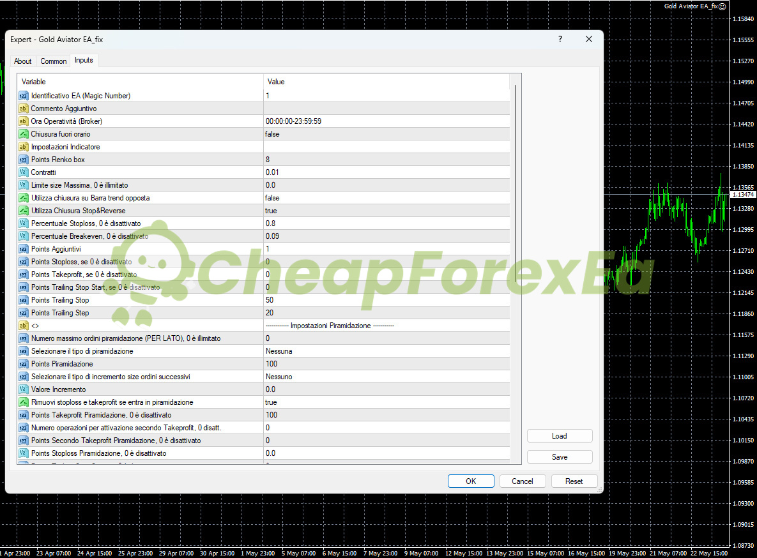
Task: Toggle Rimuovi stoploss e takeprofit true value
Action: tap(386, 402)
